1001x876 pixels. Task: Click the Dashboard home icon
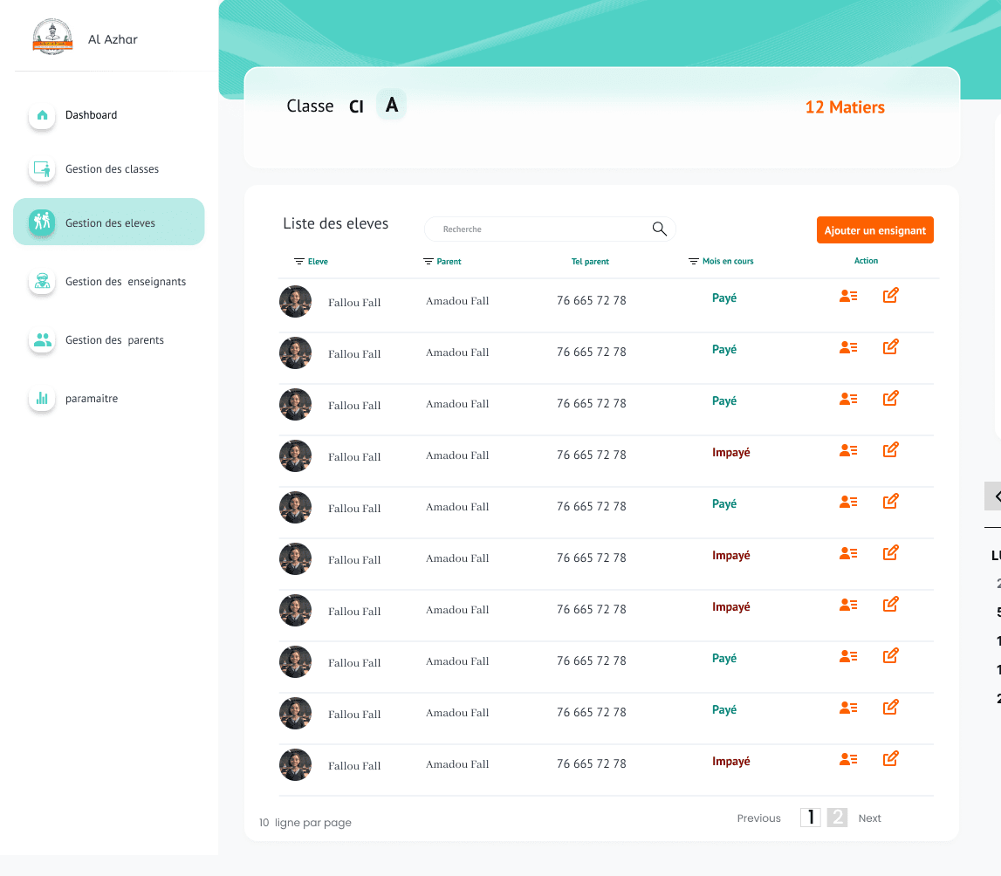coord(42,115)
